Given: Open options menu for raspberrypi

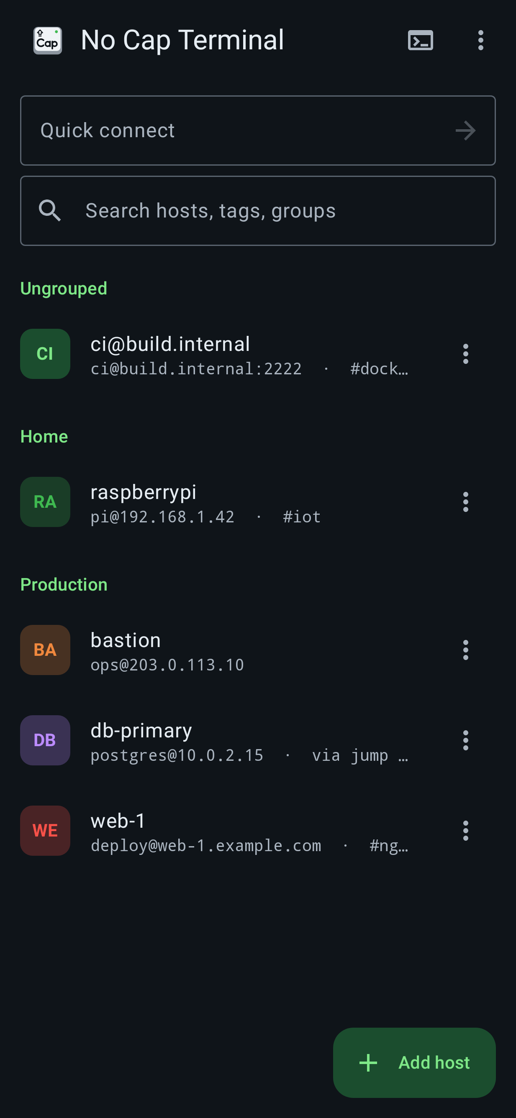Looking at the screenshot, I should pos(465,502).
